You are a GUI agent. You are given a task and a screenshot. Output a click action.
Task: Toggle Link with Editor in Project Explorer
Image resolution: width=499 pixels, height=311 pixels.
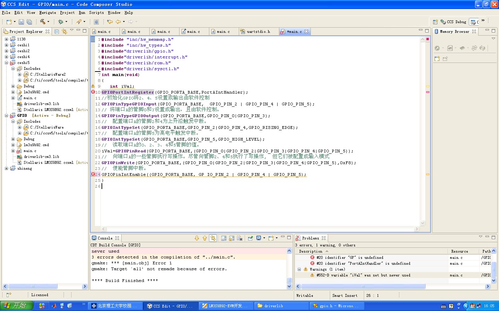tap(64, 31)
